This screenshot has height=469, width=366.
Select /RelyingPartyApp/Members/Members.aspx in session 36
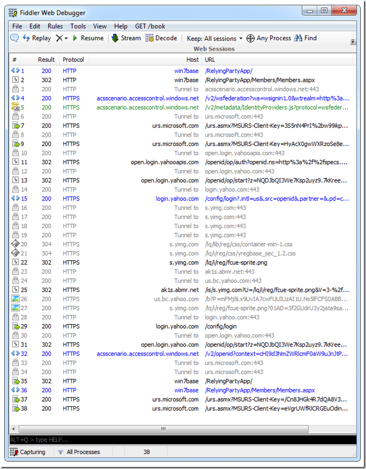[x=260, y=390]
